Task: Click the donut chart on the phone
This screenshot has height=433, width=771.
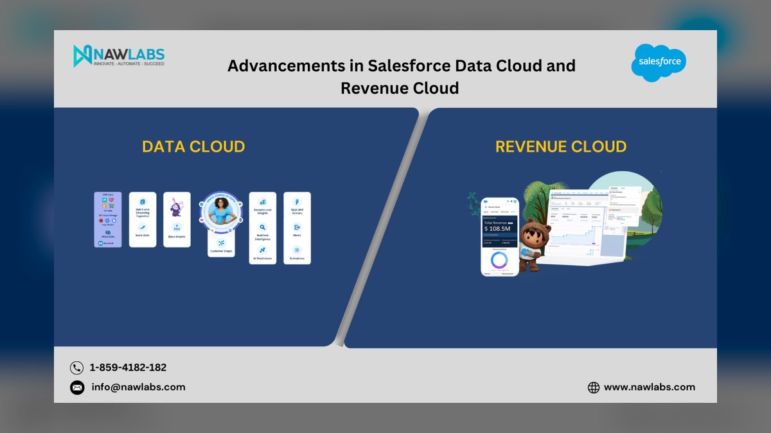Action: pos(499,259)
